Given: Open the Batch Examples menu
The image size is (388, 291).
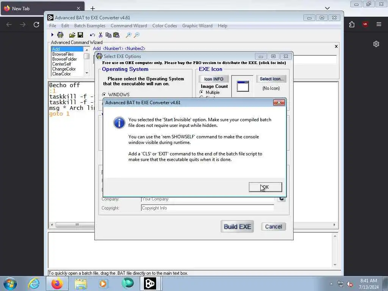Looking at the screenshot, I should (x=90, y=26).
